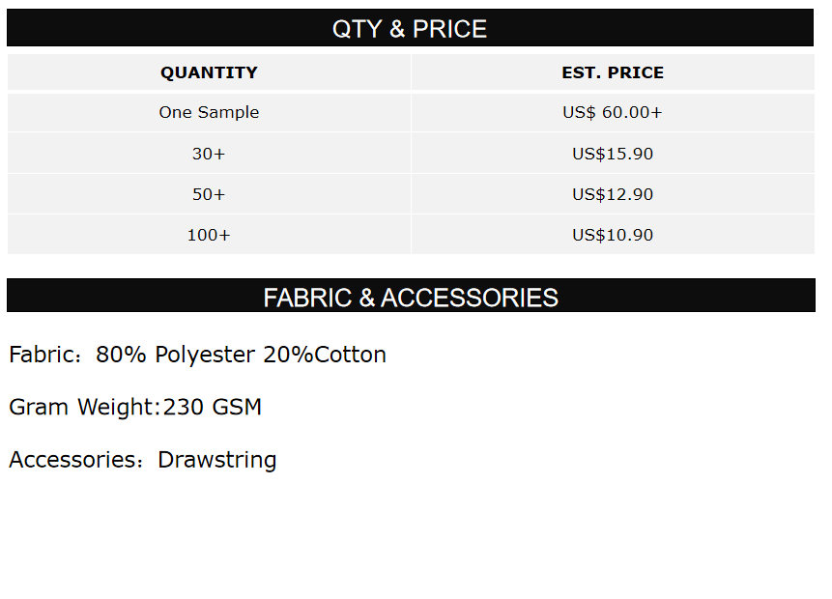This screenshot has height=599, width=832.
Task: Click the empty white area below Accessories
Action: click(416, 541)
